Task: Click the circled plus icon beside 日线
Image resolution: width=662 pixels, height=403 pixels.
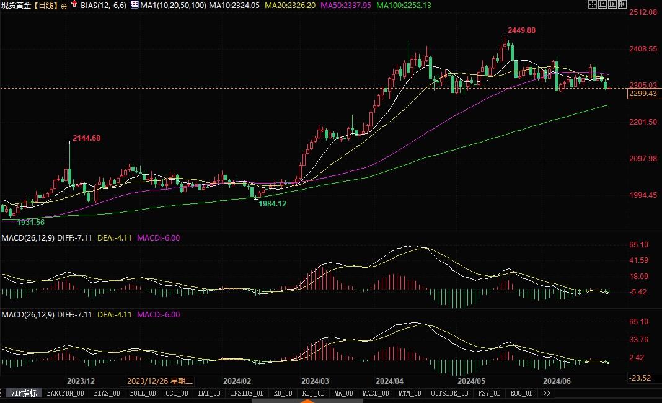Action: (x=64, y=6)
